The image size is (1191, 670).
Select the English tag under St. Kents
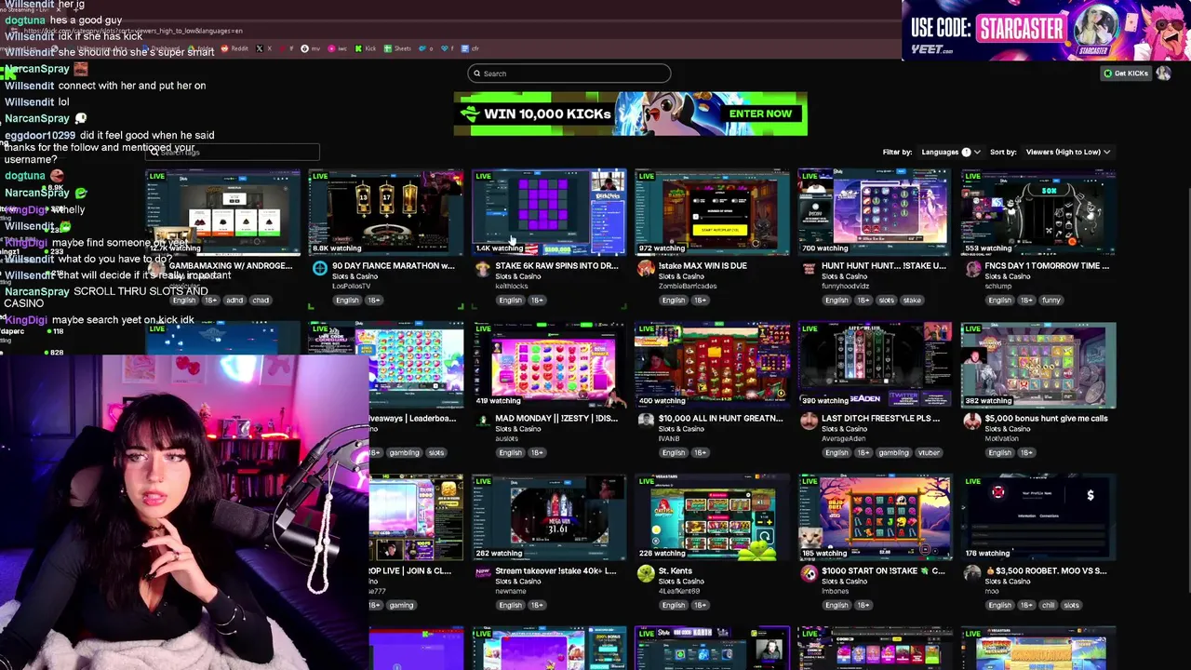coord(674,606)
